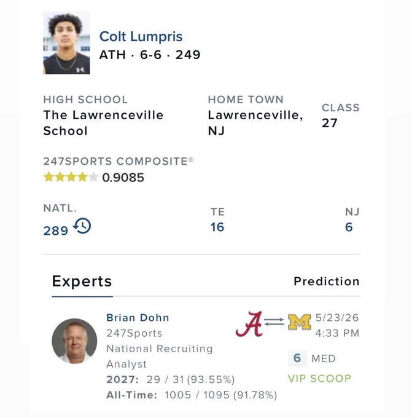Open Colt Lumpris profile photo
This screenshot has width=412, height=418.
66,43
